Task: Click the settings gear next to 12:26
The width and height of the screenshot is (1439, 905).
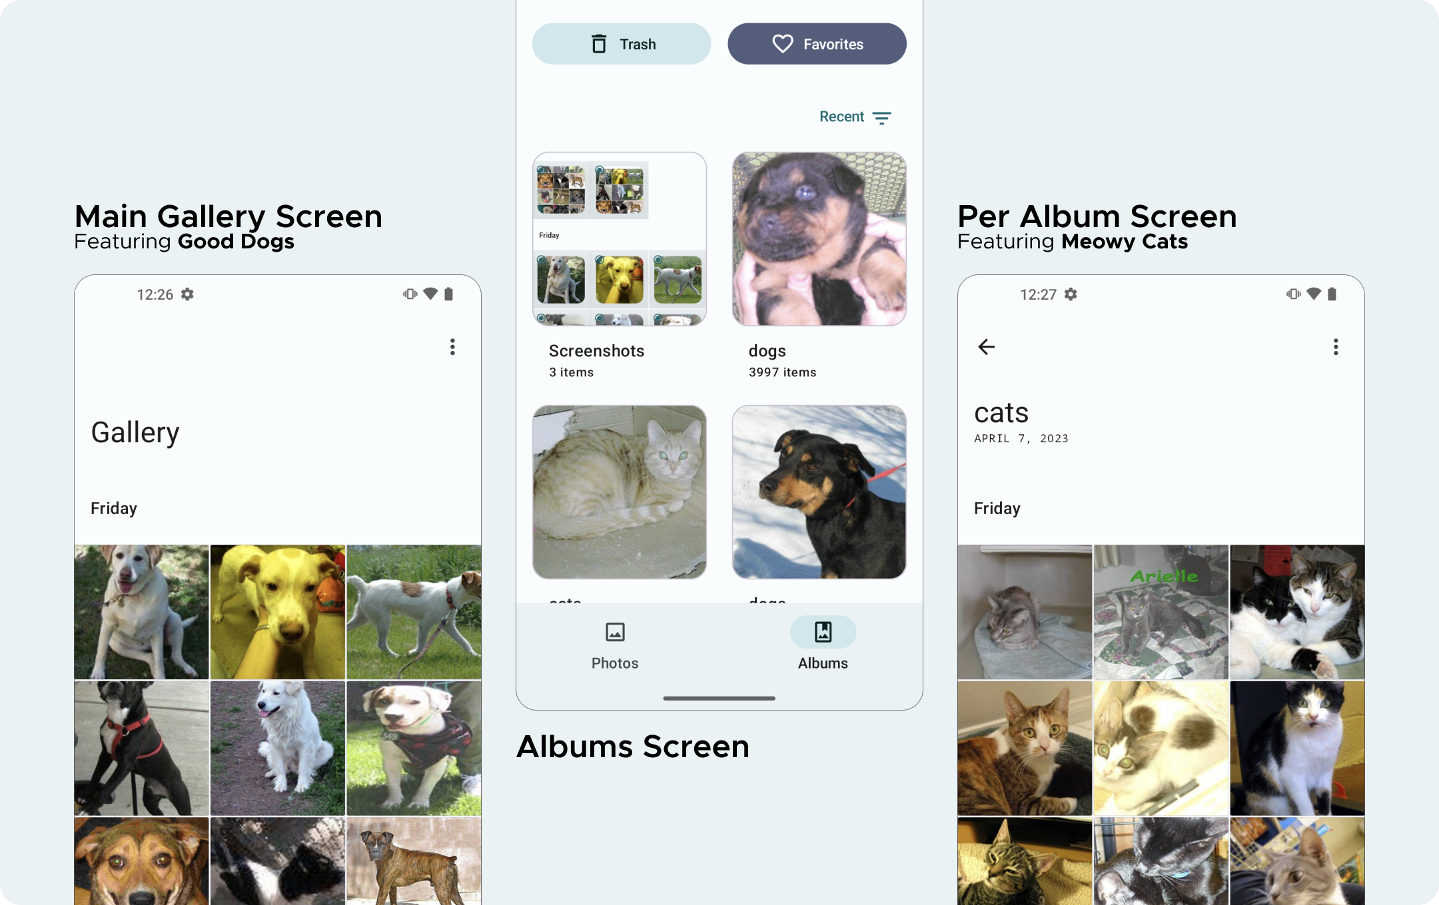Action: [x=187, y=294]
